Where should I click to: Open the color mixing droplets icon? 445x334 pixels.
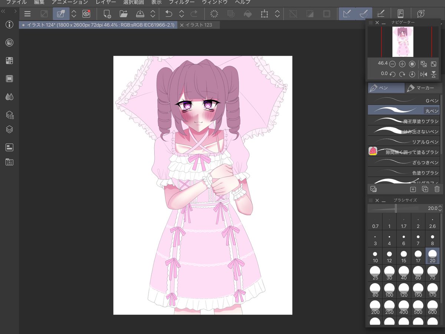[10, 97]
